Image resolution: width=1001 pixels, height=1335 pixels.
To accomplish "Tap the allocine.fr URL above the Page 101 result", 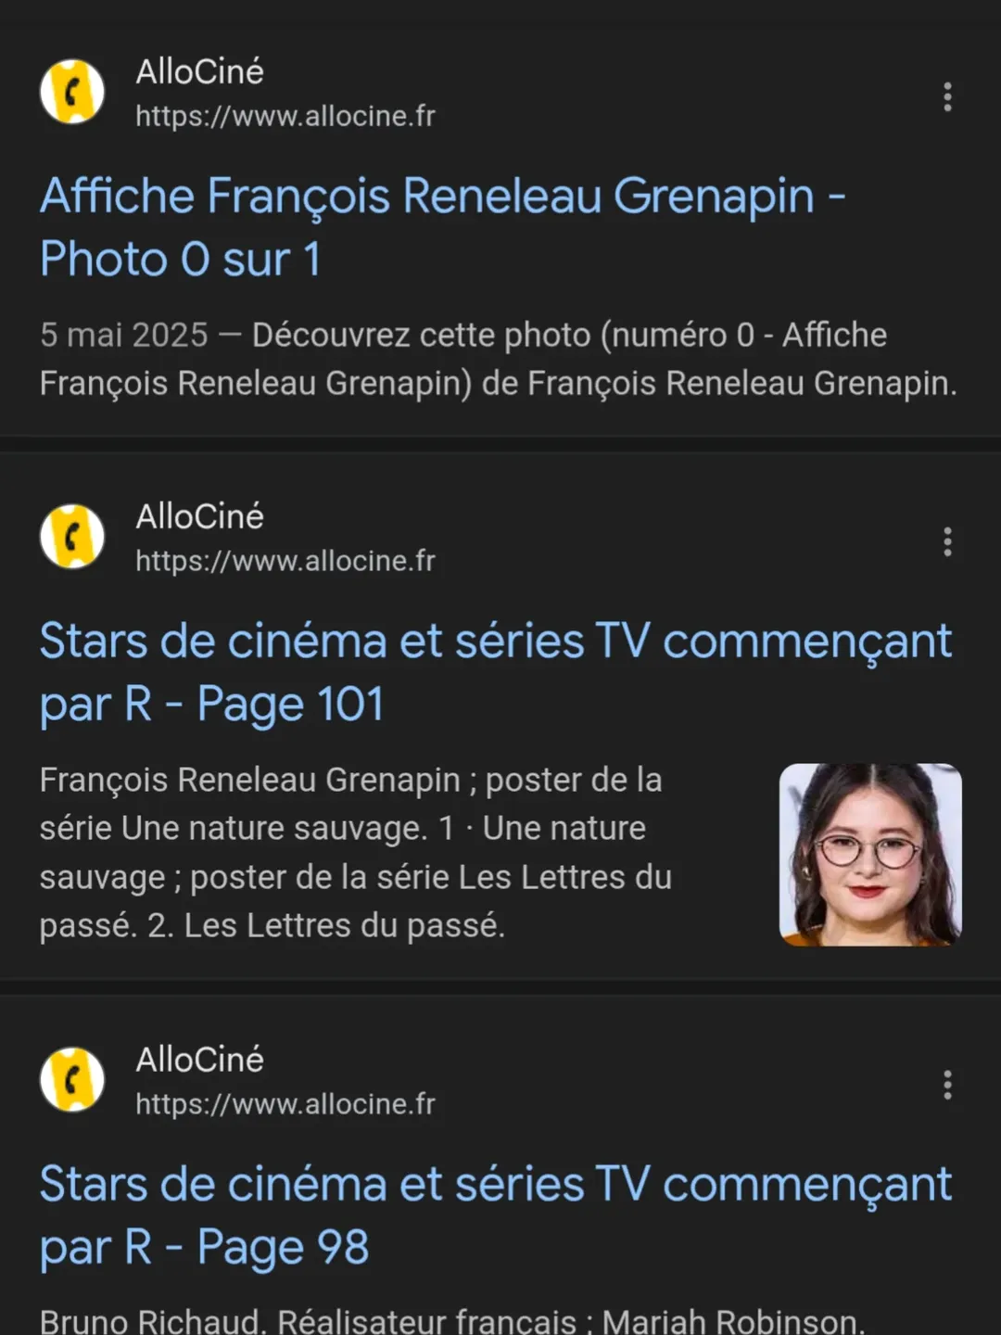I will coord(285,562).
